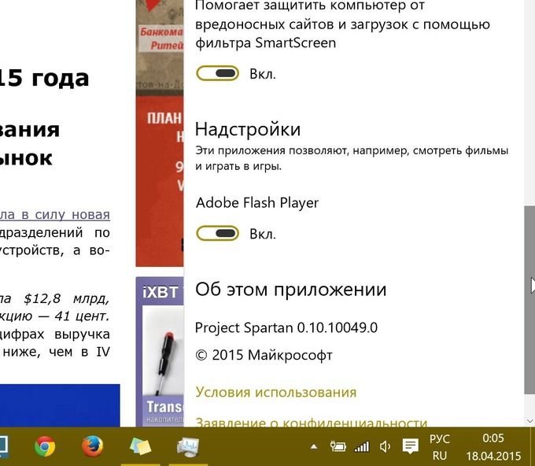The width and height of the screenshot is (535, 466).
Task: Open network signal tray icon
Action: [x=362, y=446]
